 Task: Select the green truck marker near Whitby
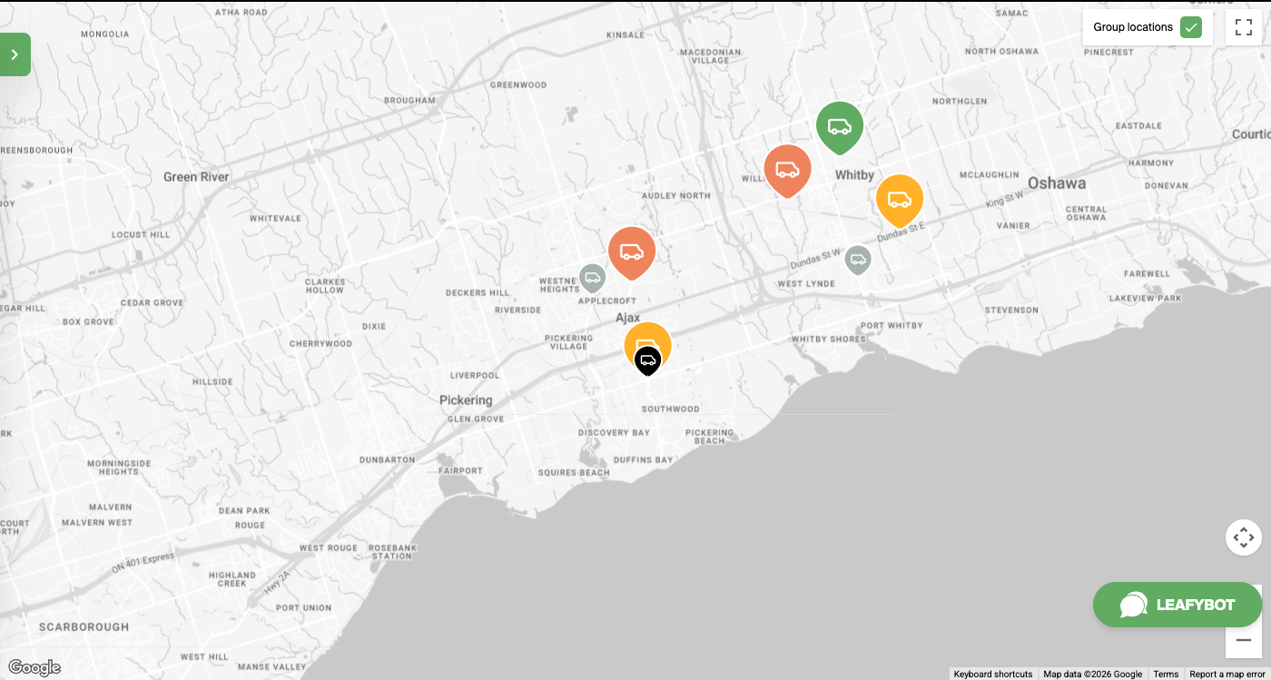point(839,127)
